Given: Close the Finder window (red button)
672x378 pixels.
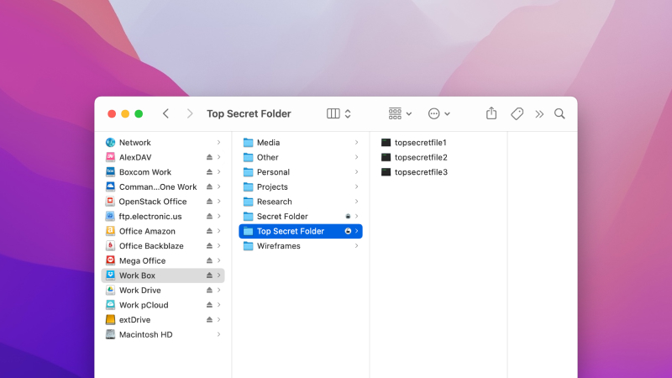Looking at the screenshot, I should coord(112,113).
